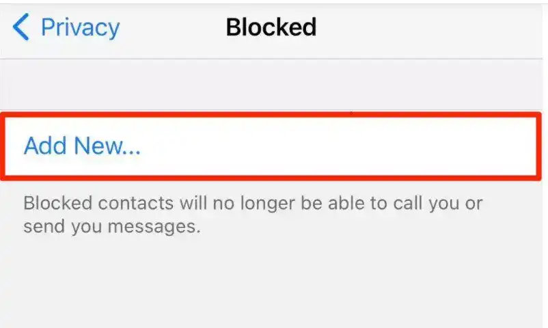
Task: Click the red highlighted Add New cell
Action: click(271, 146)
